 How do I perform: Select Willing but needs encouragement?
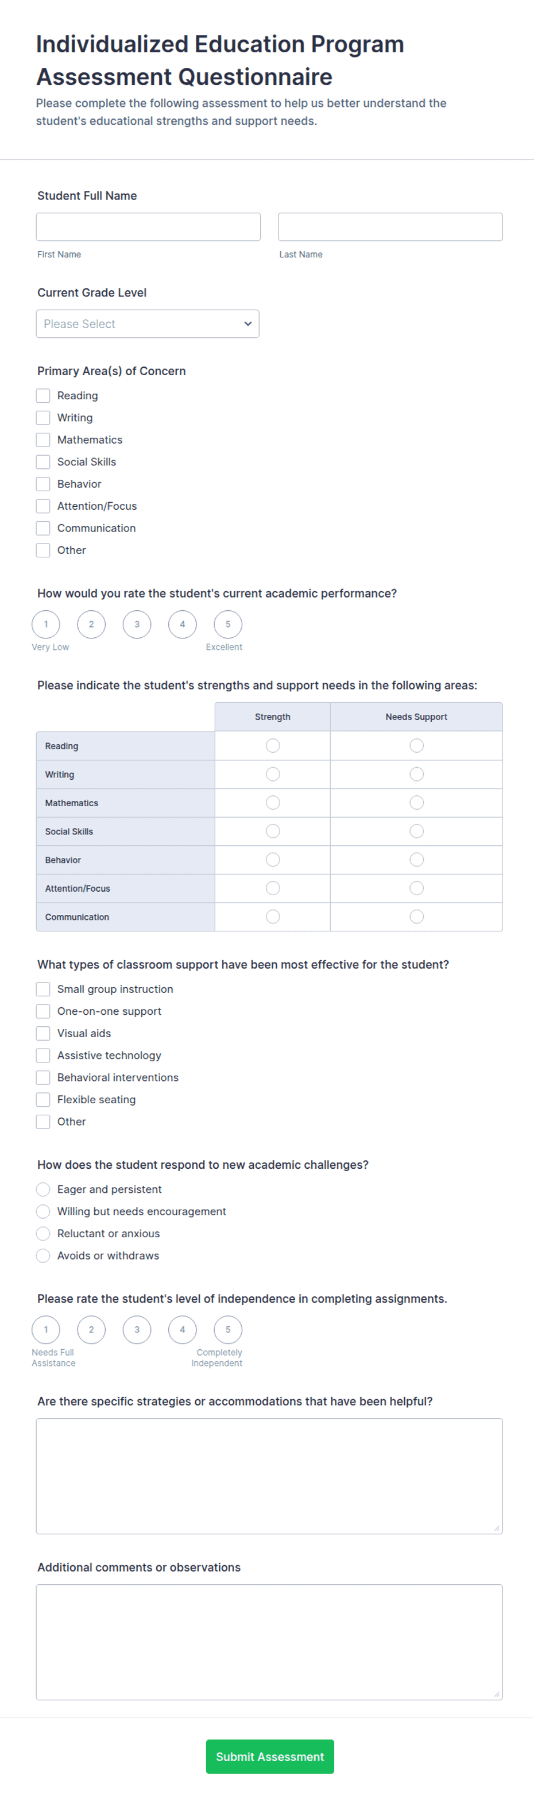pos(43,1212)
